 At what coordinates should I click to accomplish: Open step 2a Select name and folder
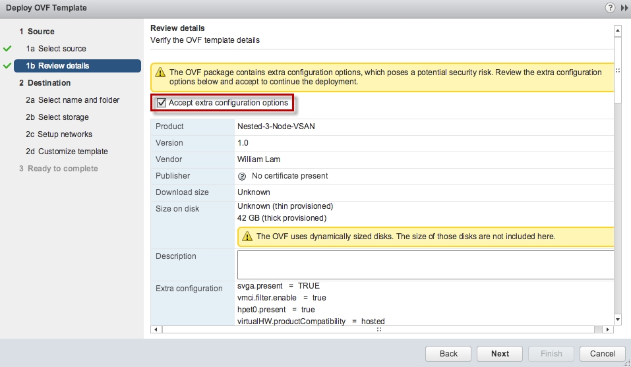73,100
